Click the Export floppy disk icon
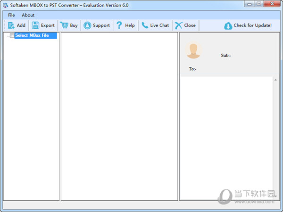283x212 pixels. (x=35, y=25)
